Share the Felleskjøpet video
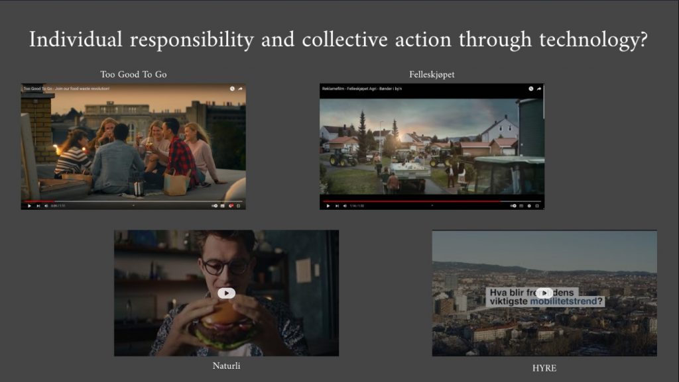The image size is (679, 382). pos(539,89)
